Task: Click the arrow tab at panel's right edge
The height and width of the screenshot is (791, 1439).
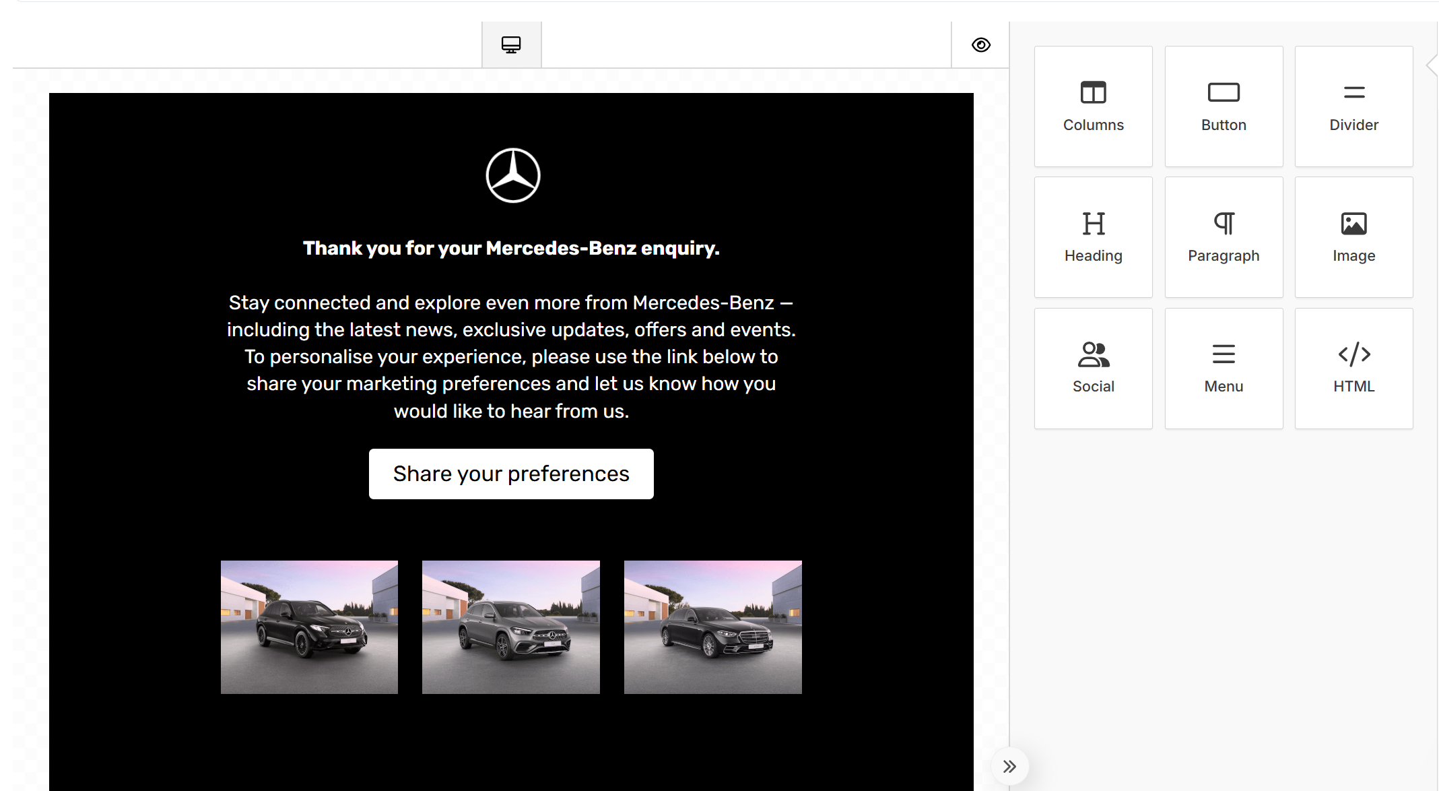Action: coord(1432,65)
